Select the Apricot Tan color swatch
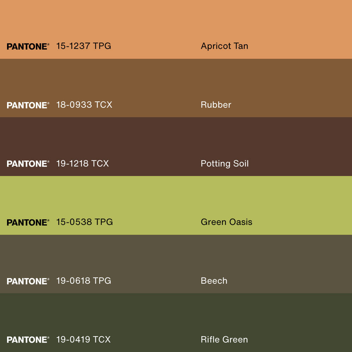352x352 pixels. (176, 21)
